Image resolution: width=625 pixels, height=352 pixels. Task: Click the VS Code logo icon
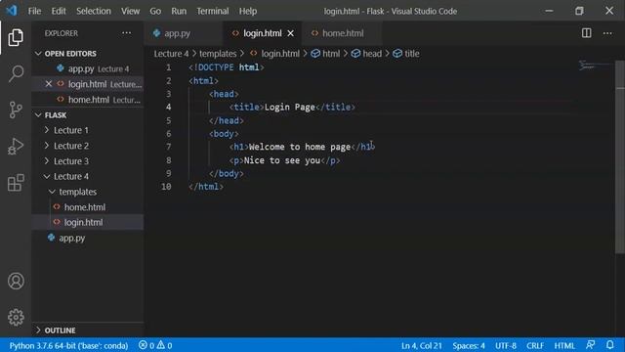[x=12, y=11]
